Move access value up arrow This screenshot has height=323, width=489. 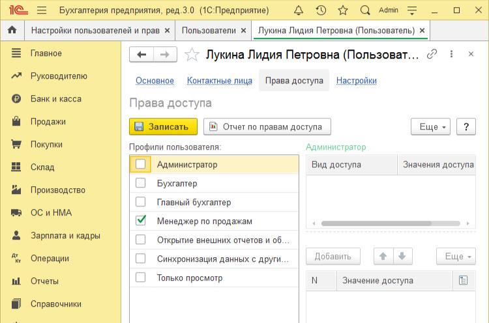coord(383,257)
